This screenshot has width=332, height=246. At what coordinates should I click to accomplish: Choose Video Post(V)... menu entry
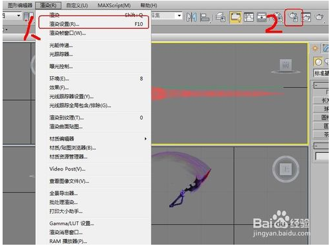[x=94, y=169]
